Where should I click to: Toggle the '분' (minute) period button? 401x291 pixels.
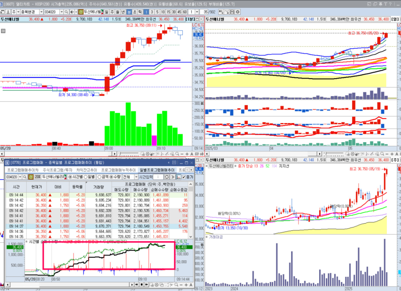[130, 12]
